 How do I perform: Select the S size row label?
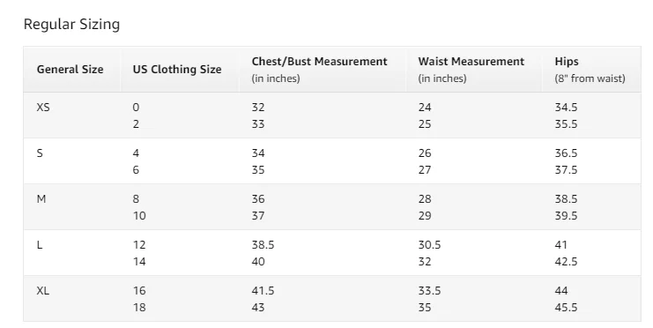[40, 153]
